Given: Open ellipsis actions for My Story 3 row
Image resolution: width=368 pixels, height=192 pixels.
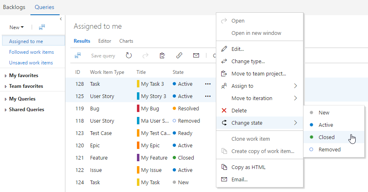Looking at the screenshot, I should pyautogui.click(x=208, y=96).
